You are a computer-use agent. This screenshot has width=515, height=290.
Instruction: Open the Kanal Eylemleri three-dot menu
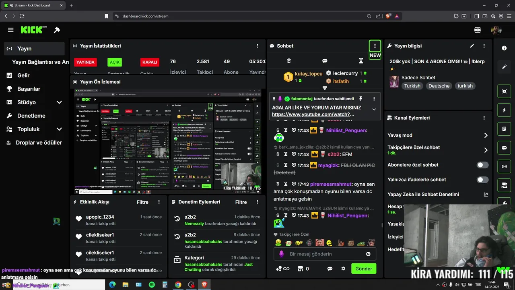click(x=484, y=118)
